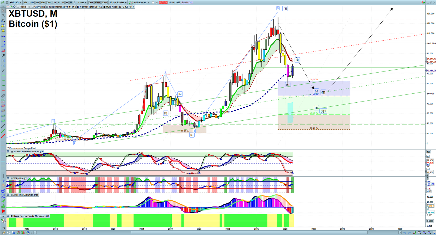This screenshot has height=235, width=436.
Task: Select the 35kU units button
Action: (x=104, y=2)
